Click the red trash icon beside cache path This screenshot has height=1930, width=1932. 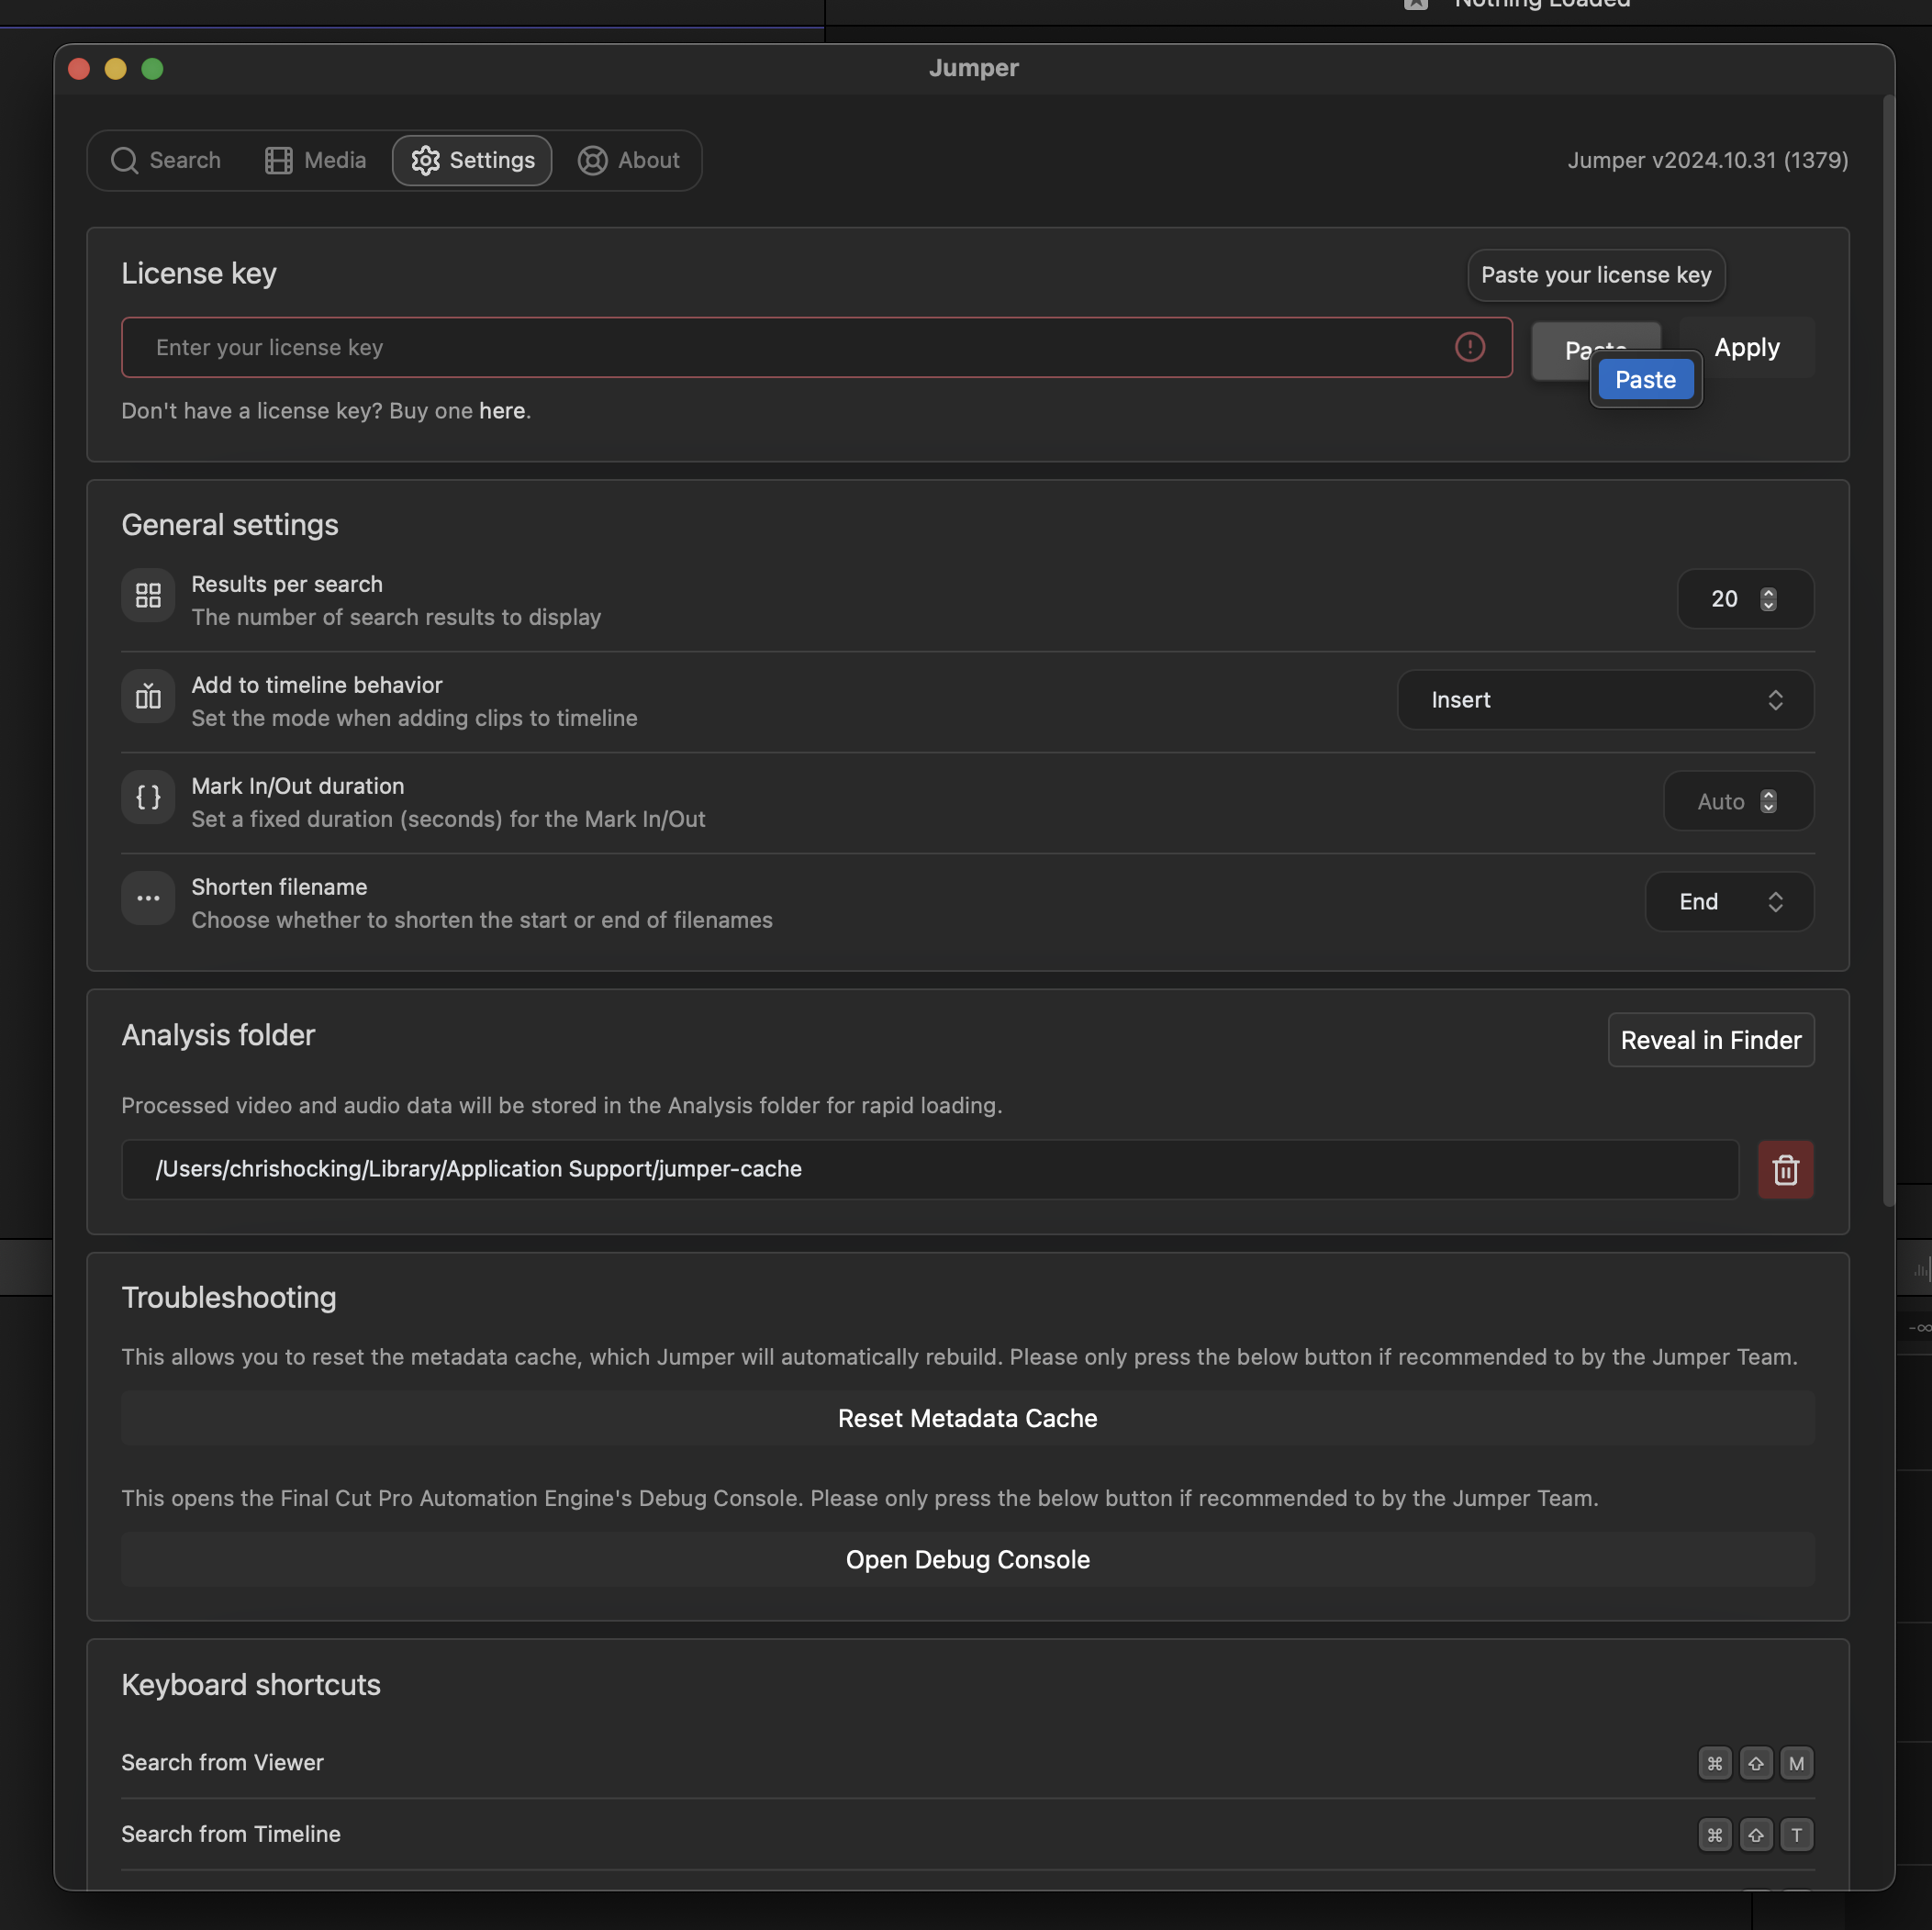coord(1785,1169)
